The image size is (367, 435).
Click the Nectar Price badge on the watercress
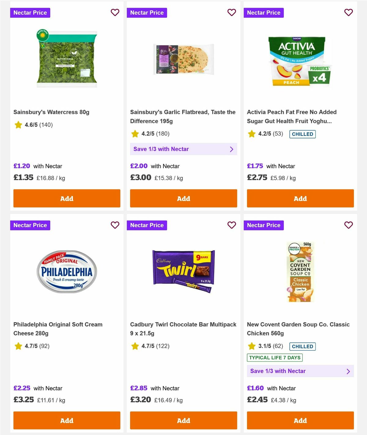[x=30, y=13]
